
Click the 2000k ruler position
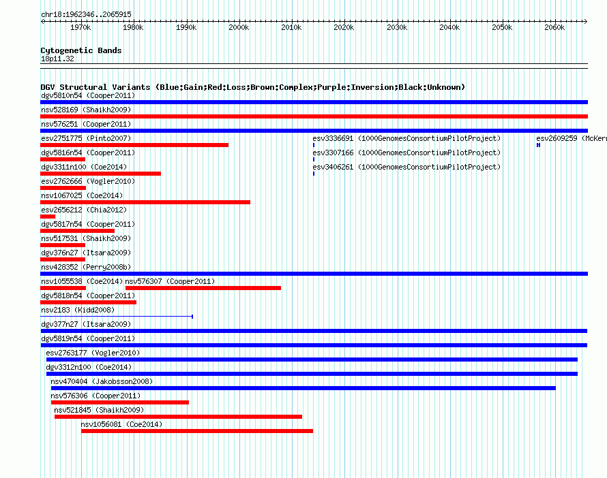coord(239,27)
